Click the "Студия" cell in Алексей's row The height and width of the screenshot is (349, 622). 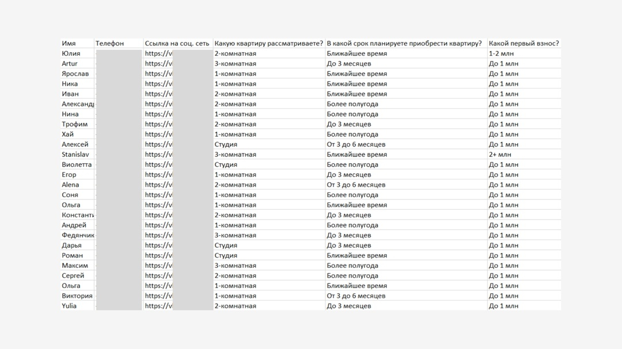pyautogui.click(x=226, y=144)
